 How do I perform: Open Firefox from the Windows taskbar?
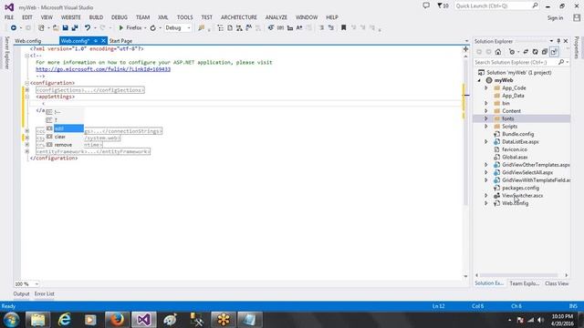(117, 320)
